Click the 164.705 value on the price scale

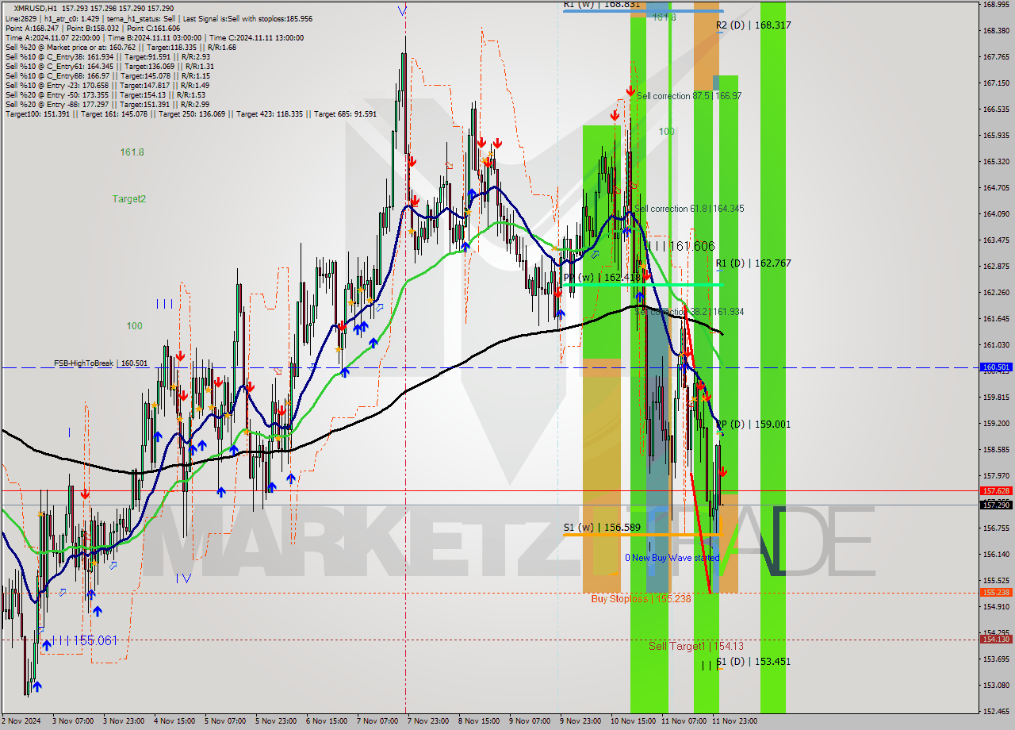coord(996,188)
